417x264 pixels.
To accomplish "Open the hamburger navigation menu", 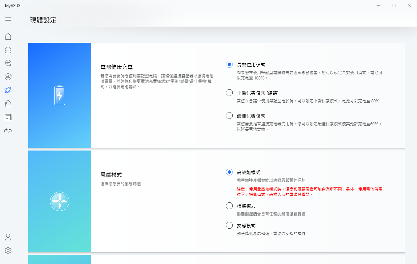I will pos(8,19).
